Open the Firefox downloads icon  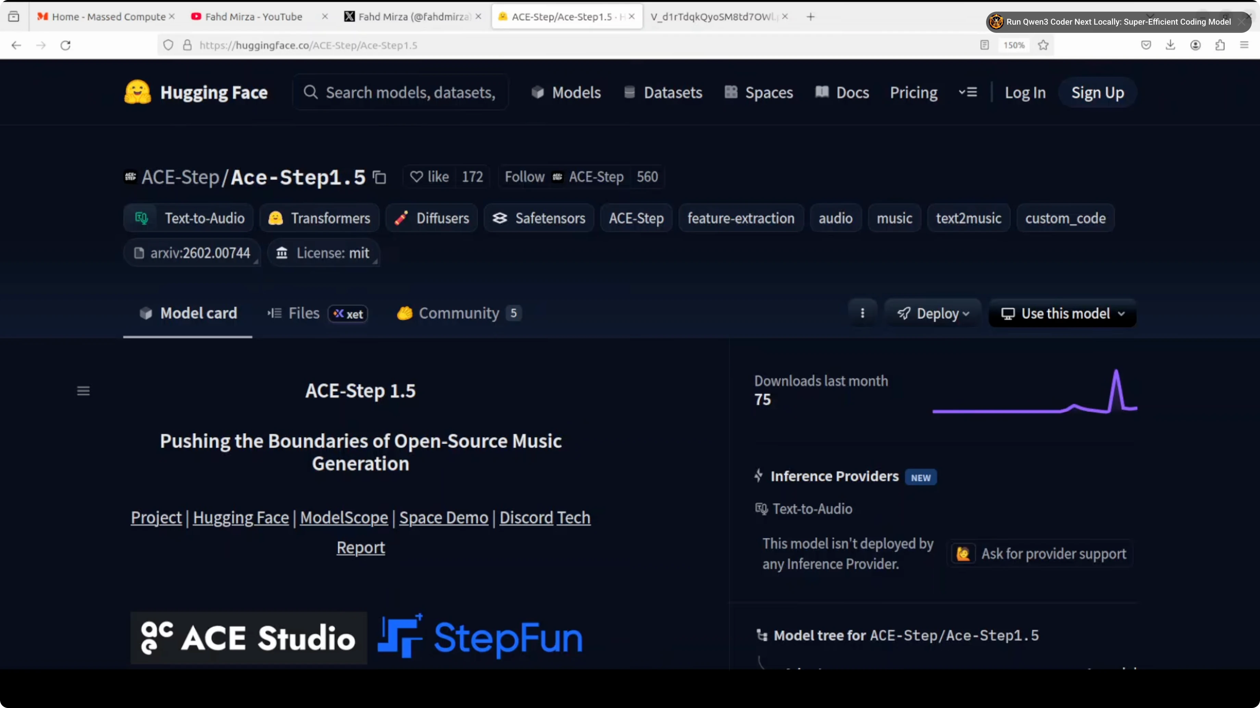point(1171,45)
